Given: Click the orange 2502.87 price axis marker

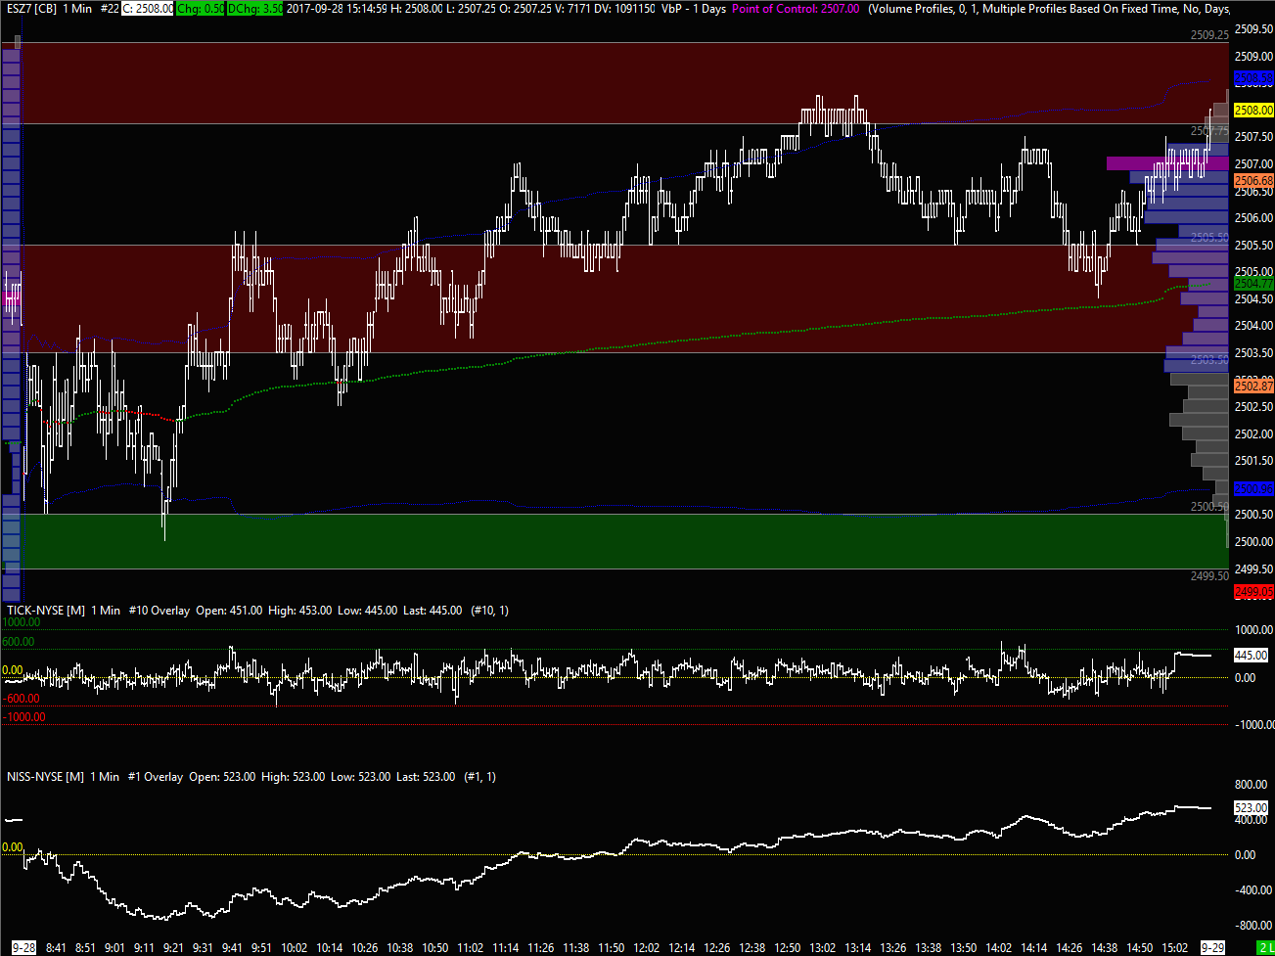Looking at the screenshot, I should [x=1253, y=387].
